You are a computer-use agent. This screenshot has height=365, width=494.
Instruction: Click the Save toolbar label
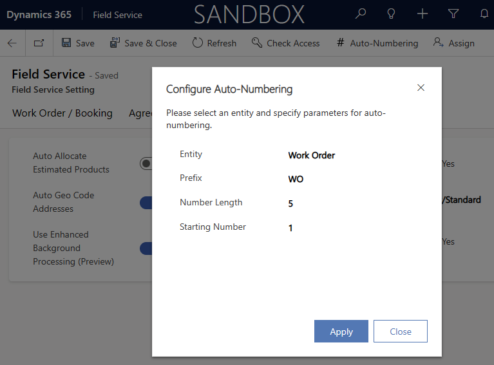pos(85,43)
